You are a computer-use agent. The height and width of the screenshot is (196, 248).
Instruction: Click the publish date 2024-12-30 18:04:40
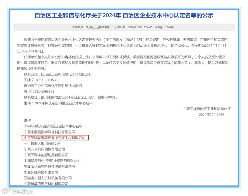pyautogui.click(x=140, y=28)
